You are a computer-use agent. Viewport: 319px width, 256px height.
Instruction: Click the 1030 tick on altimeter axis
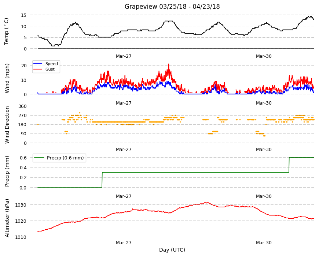pos(21,205)
